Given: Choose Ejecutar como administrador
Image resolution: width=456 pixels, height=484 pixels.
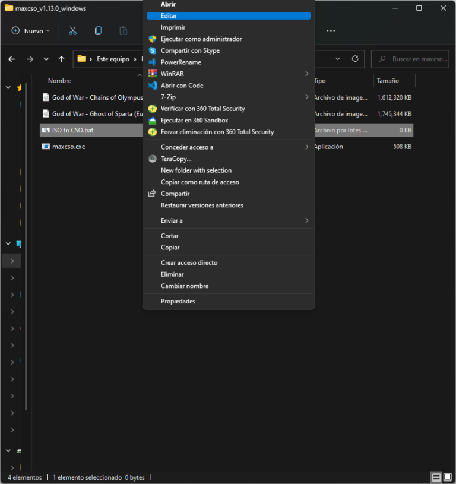Looking at the screenshot, I should 201,39.
